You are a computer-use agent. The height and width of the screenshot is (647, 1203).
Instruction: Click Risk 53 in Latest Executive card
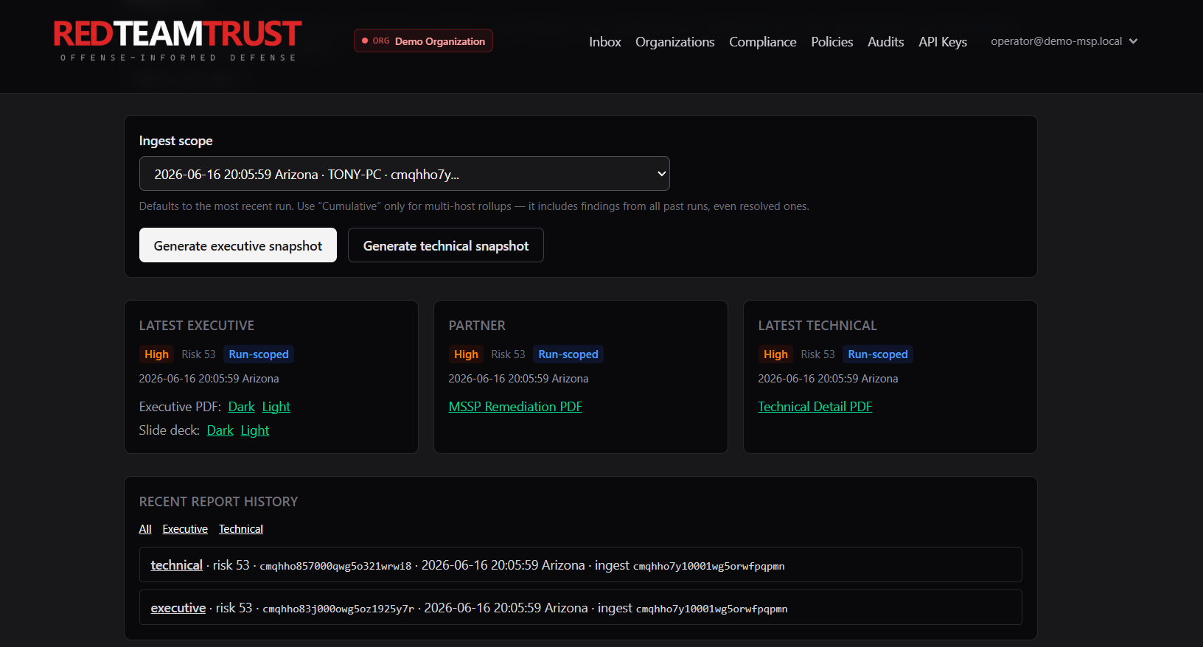point(198,354)
